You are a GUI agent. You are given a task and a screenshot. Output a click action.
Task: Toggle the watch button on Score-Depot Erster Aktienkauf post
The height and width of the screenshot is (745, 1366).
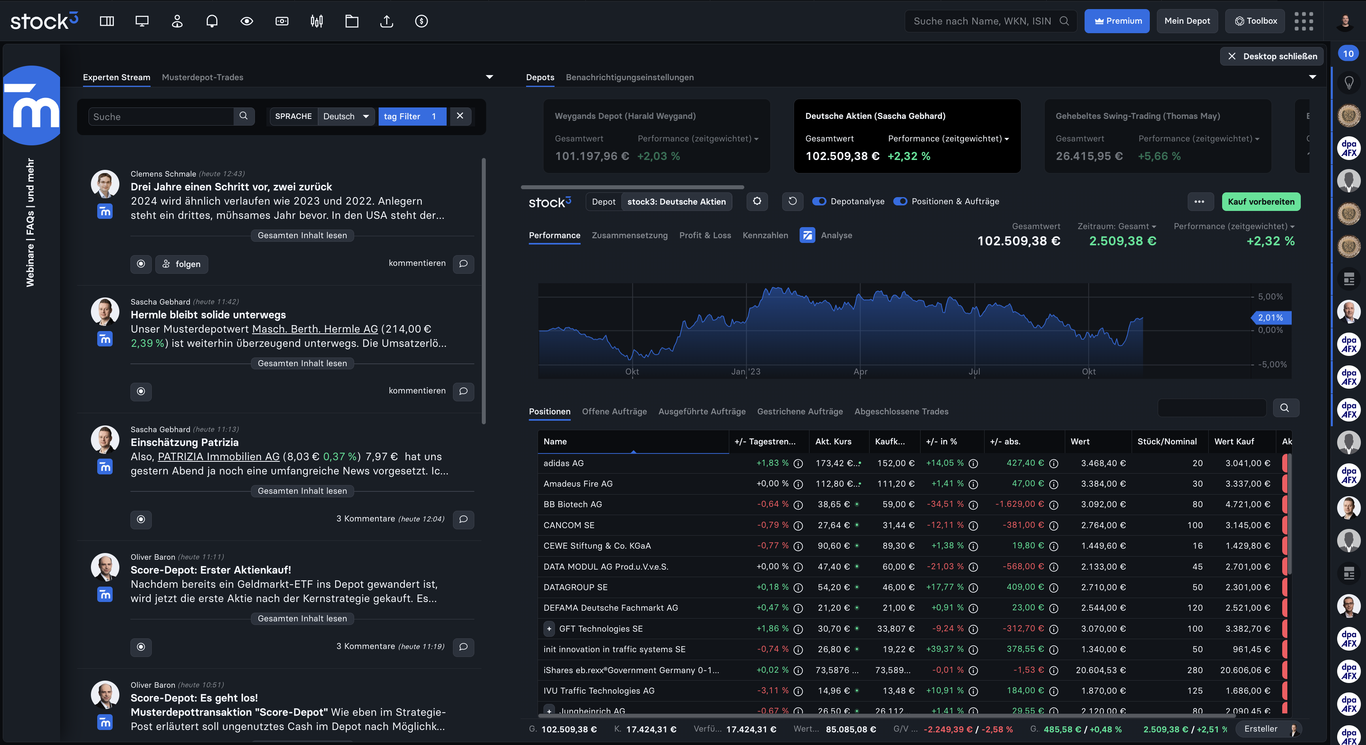141,647
